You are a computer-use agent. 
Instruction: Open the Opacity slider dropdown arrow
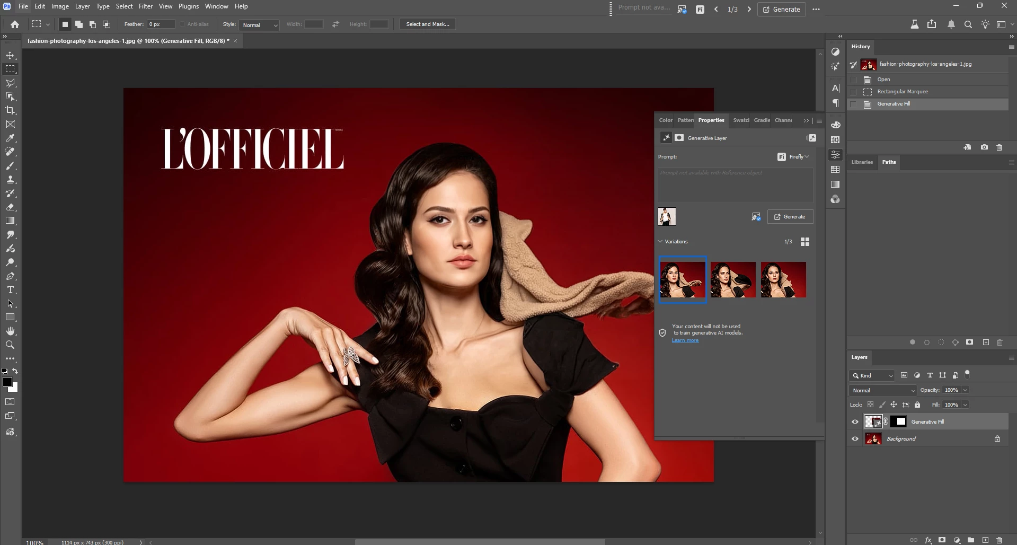[x=965, y=390]
